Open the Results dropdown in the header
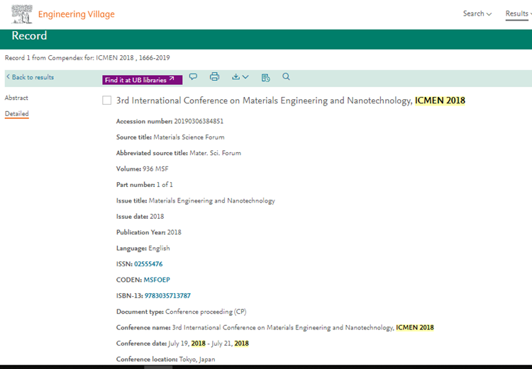Viewport: 532px width, 369px height. [516, 13]
